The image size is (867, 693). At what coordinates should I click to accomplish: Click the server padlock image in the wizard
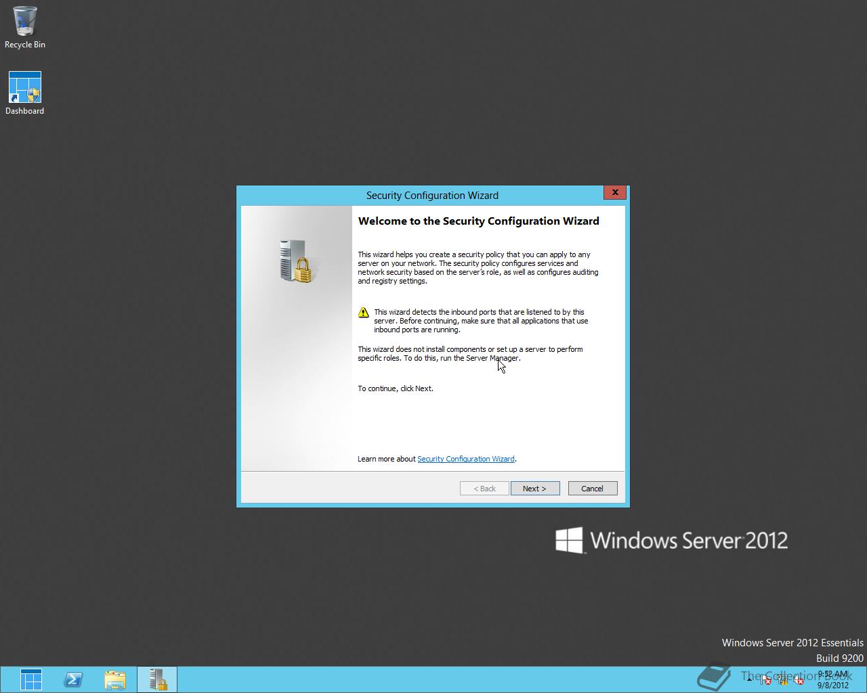pyautogui.click(x=296, y=261)
